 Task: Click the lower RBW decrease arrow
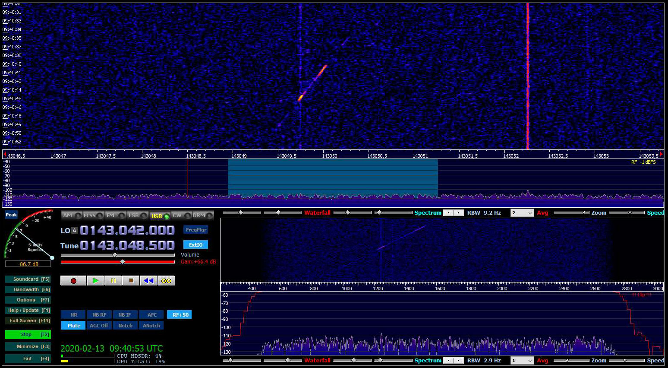[x=449, y=360]
